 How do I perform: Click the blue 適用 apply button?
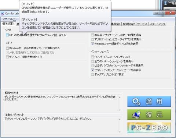pos(149,102)
